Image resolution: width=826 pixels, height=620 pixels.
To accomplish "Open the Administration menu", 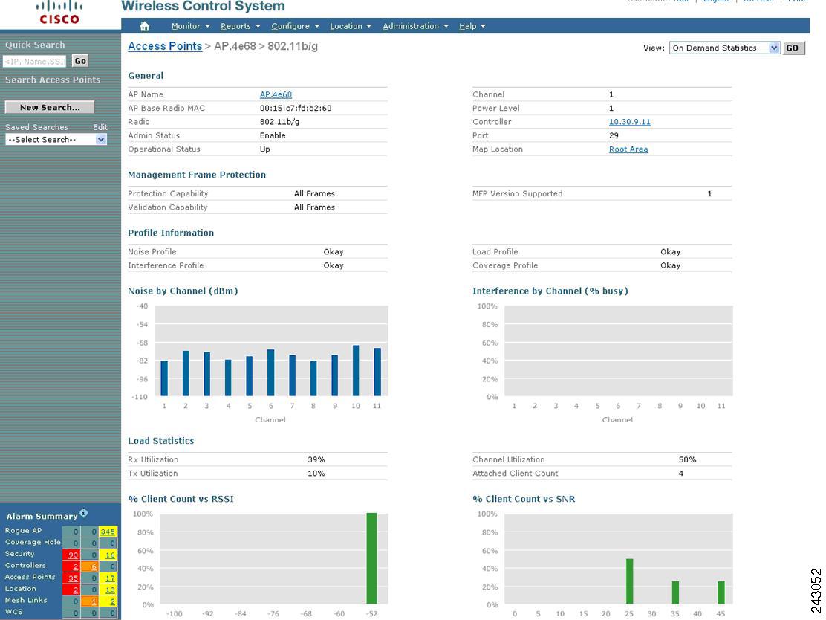I will pos(416,26).
